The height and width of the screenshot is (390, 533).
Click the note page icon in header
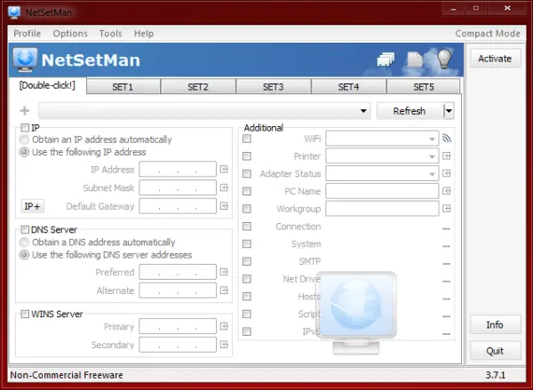click(x=415, y=60)
